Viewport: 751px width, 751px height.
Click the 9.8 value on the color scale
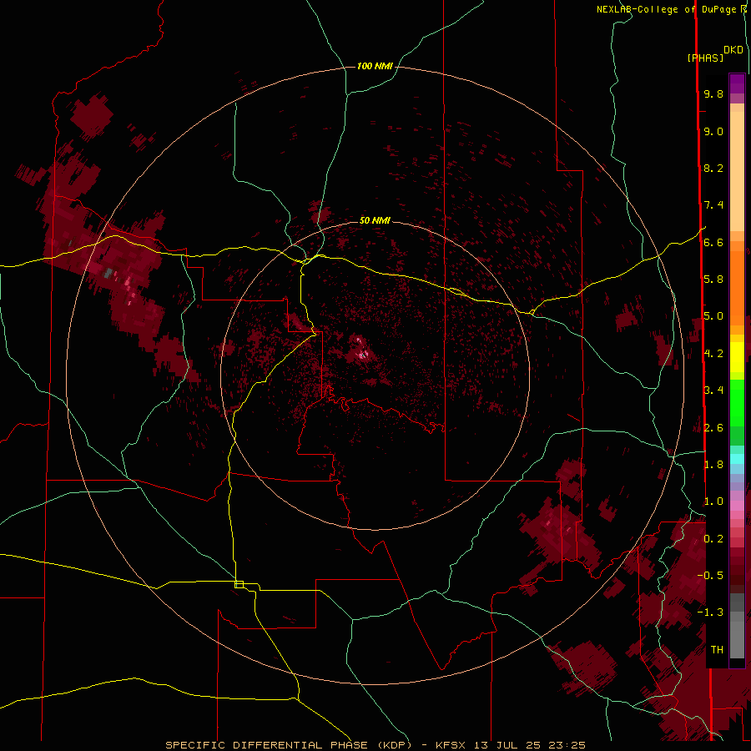[713, 93]
